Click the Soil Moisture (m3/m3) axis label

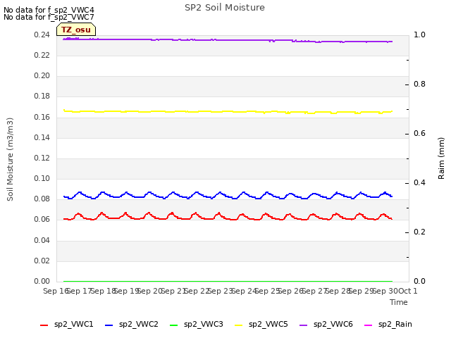tap(10, 159)
